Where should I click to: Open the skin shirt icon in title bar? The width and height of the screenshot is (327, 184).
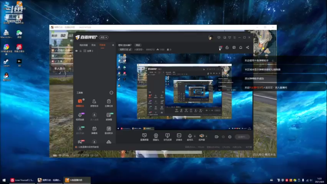point(230,38)
